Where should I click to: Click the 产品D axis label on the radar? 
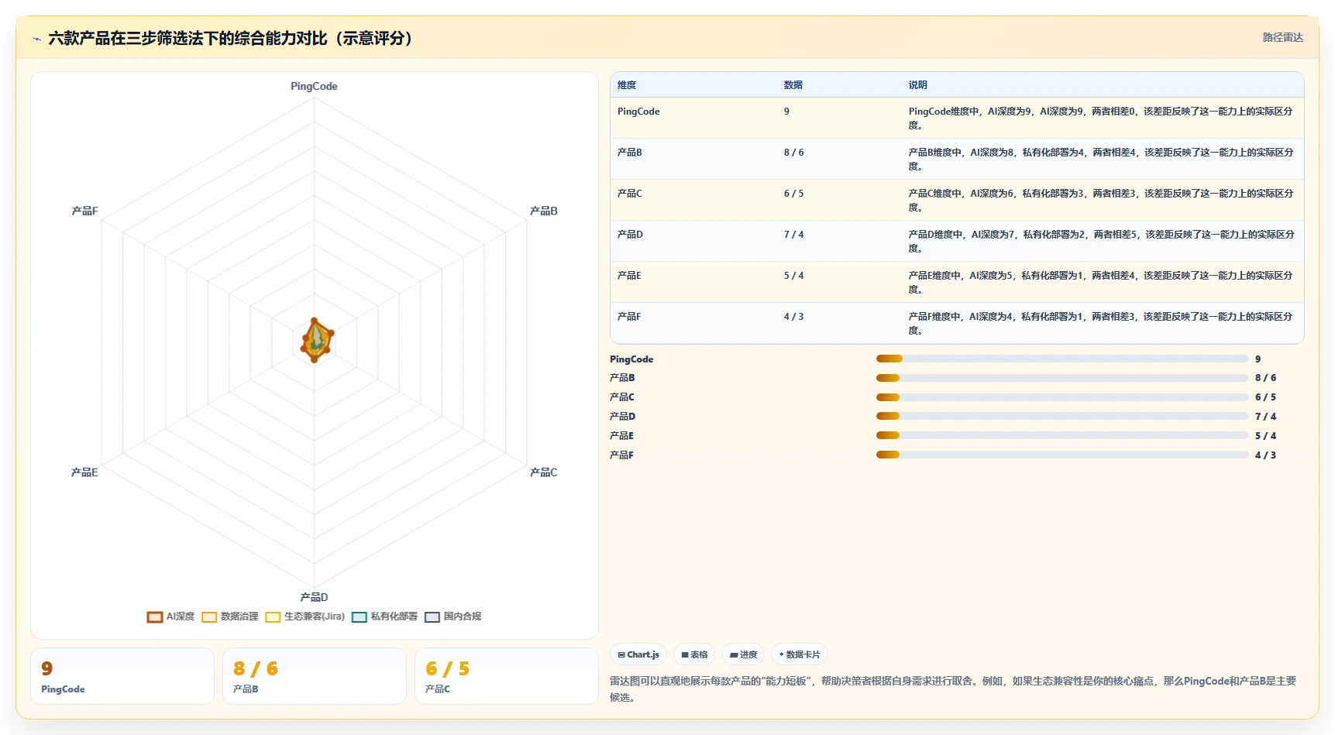314,597
